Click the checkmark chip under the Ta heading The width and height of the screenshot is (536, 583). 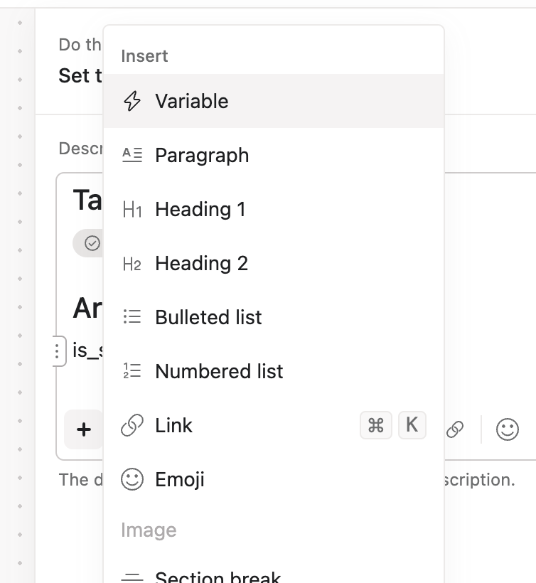point(90,243)
